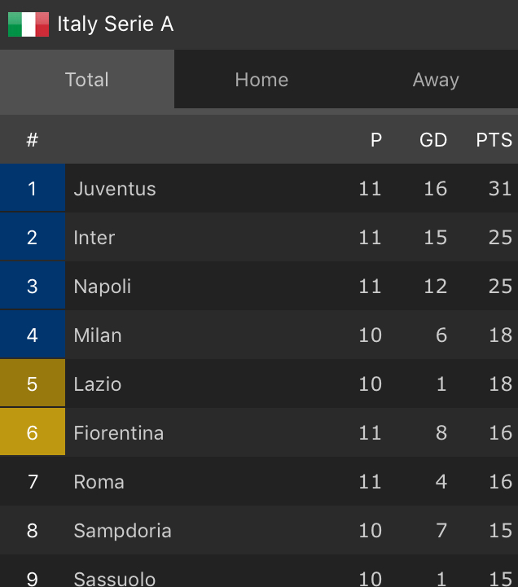Tap the Italy Serie A title
Image resolution: width=518 pixels, height=587 pixels.
[x=115, y=24]
